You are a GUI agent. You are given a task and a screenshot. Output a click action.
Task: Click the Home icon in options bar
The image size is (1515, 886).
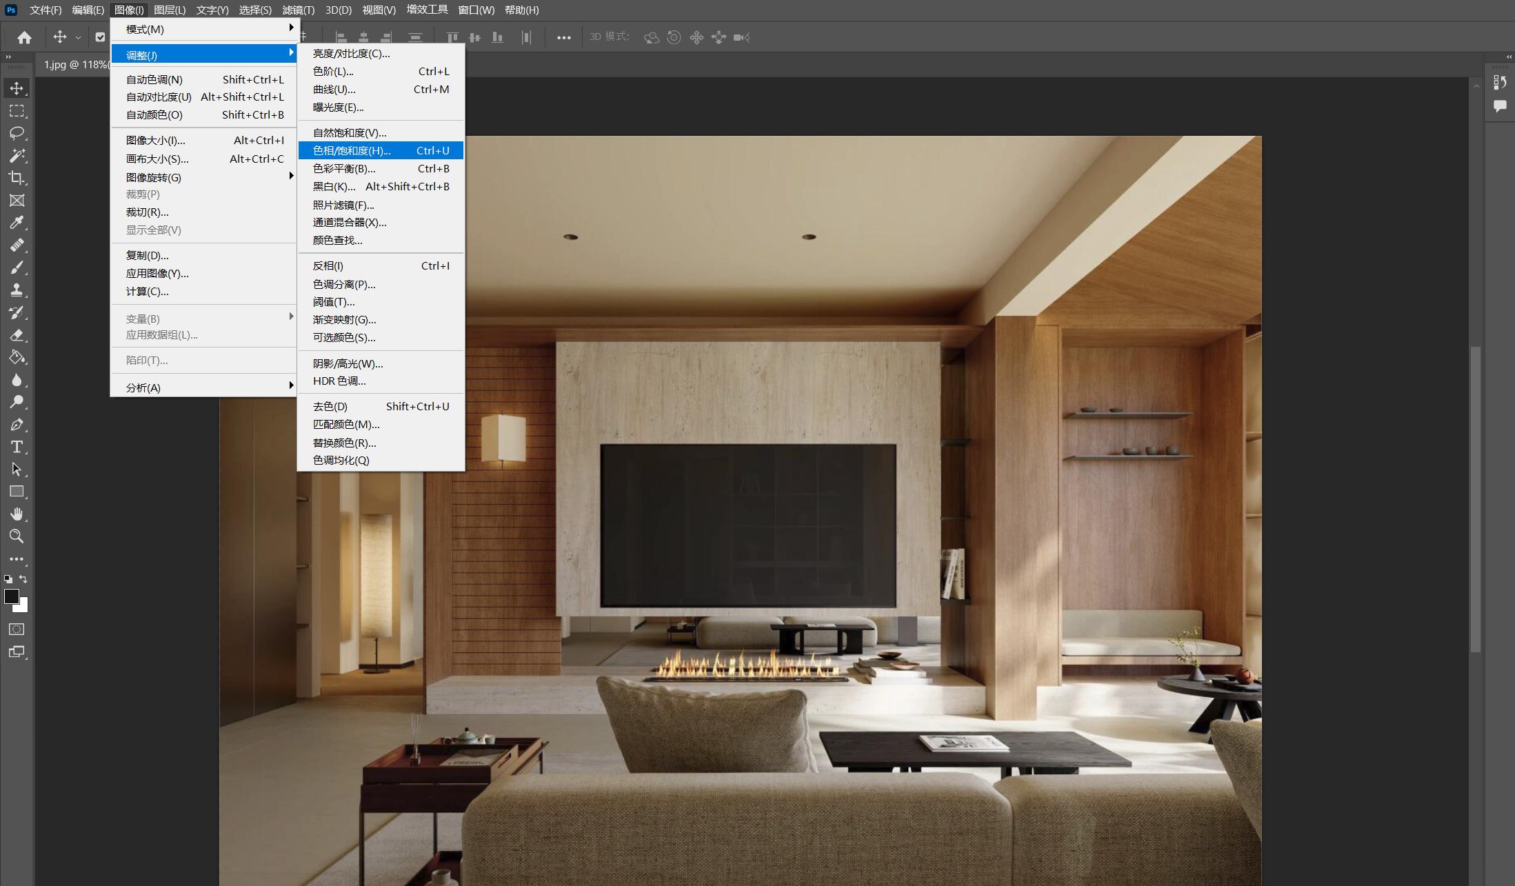click(x=25, y=37)
